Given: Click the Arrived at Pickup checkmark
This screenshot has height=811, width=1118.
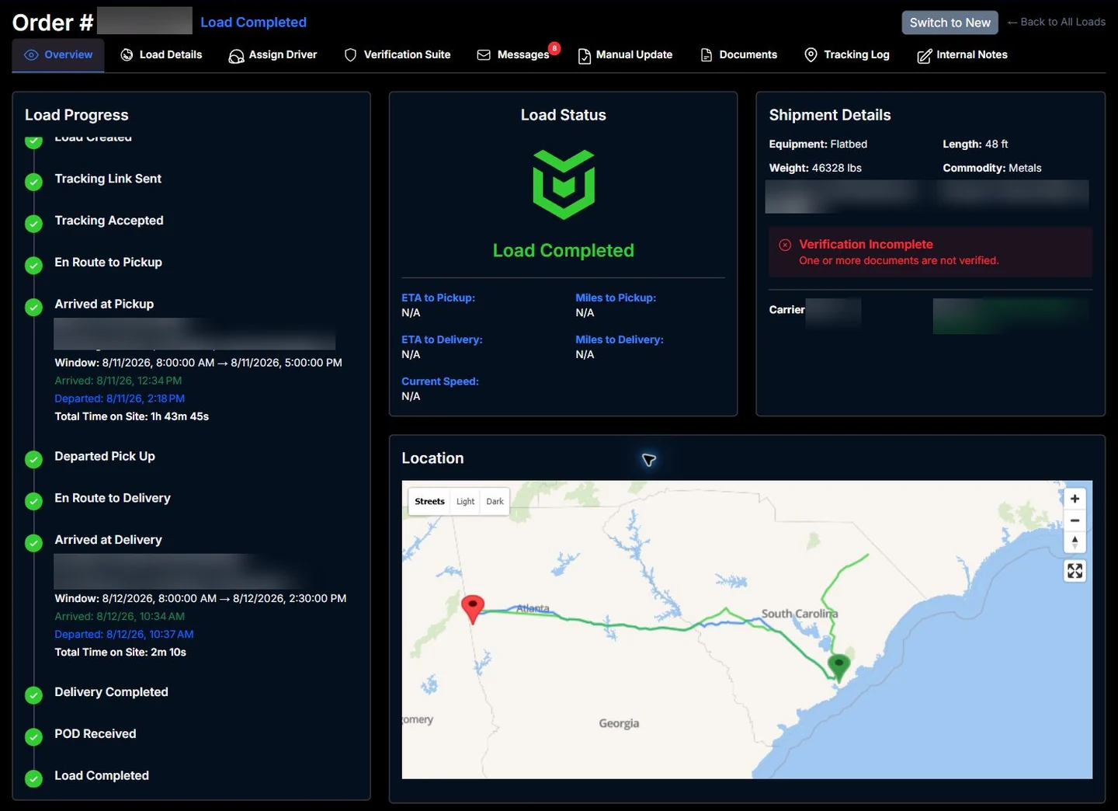Looking at the screenshot, I should [x=33, y=307].
